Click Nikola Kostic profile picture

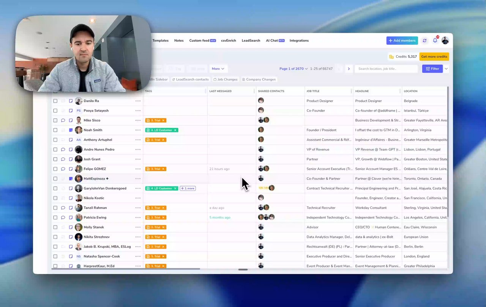tap(79, 198)
